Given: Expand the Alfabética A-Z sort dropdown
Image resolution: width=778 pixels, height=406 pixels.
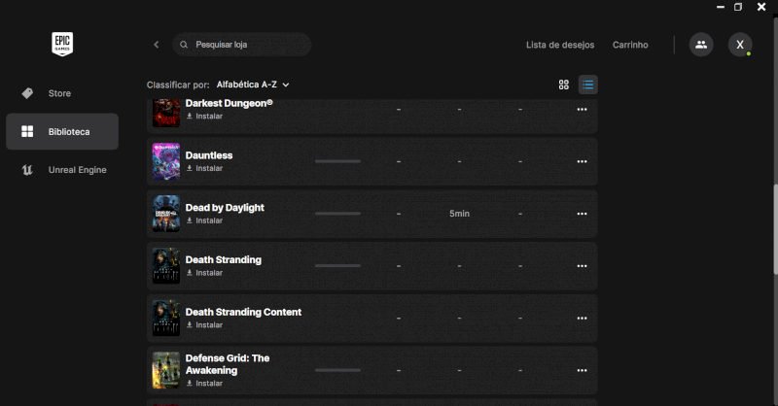Looking at the screenshot, I should point(253,85).
